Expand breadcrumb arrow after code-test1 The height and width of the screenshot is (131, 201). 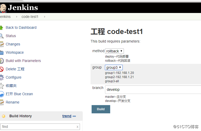click(44, 17)
